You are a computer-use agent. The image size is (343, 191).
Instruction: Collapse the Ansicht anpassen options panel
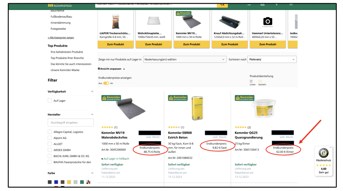point(124,69)
